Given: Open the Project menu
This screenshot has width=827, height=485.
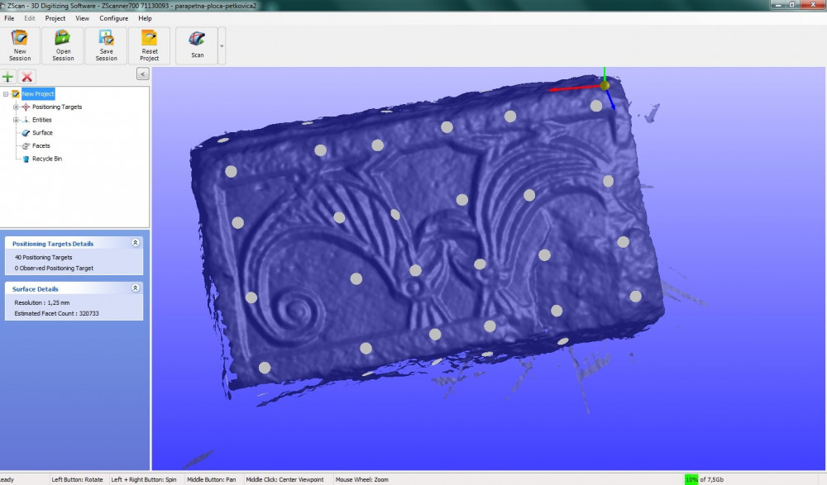Looking at the screenshot, I should [55, 18].
